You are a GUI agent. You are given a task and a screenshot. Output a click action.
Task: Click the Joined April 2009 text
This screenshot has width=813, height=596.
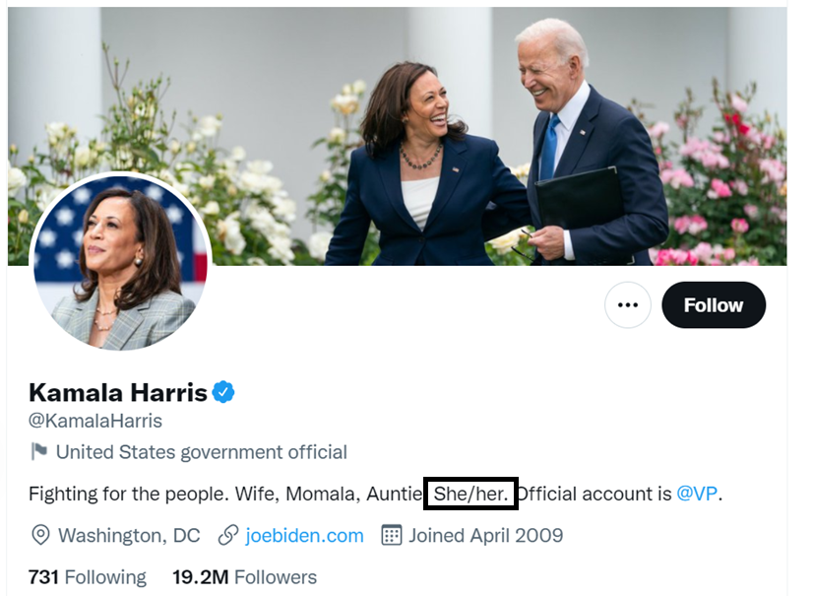(486, 536)
